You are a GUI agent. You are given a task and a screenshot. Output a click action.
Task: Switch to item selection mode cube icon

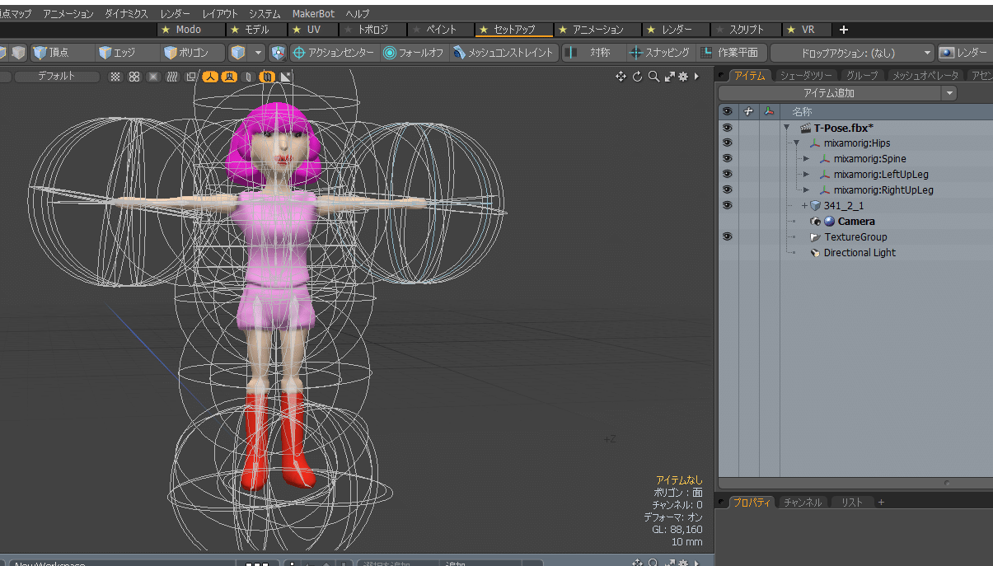238,53
